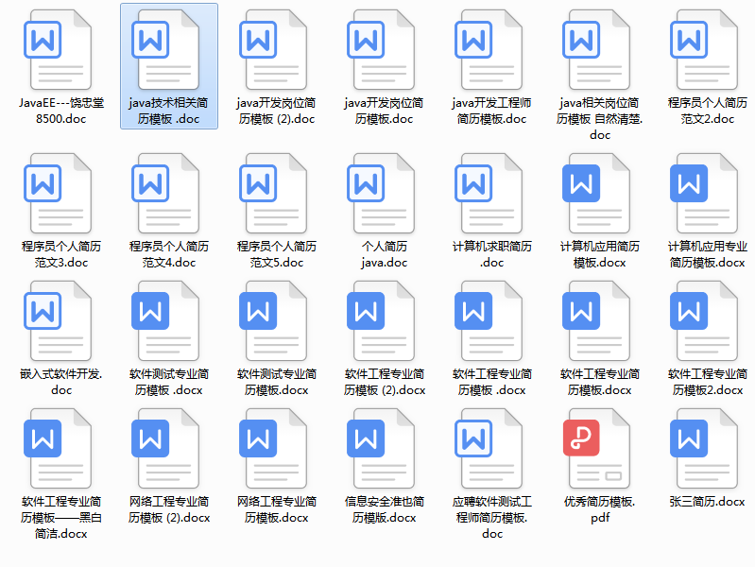Select the 张三简历.docx file icon
The image size is (755, 567).
(x=705, y=449)
